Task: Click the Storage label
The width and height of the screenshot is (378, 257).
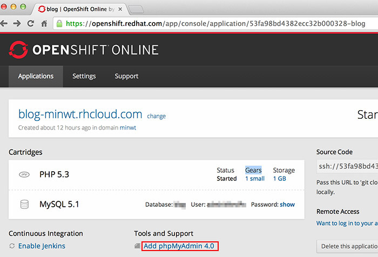Action: click(283, 171)
